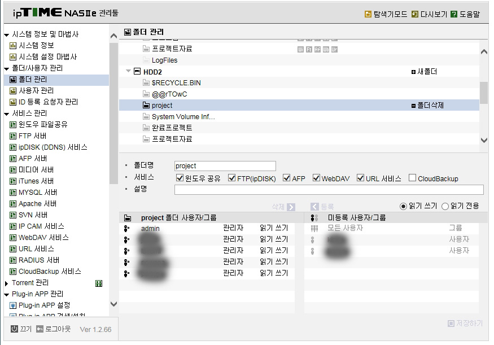Image resolution: width=494 pixels, height=345 pixels.
Task: Disable the 윈도우 공유 checkbox
Action: 180,178
